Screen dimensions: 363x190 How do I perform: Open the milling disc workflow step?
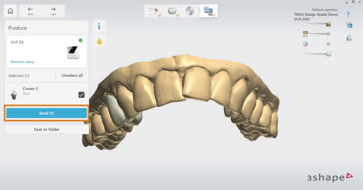[190, 11]
